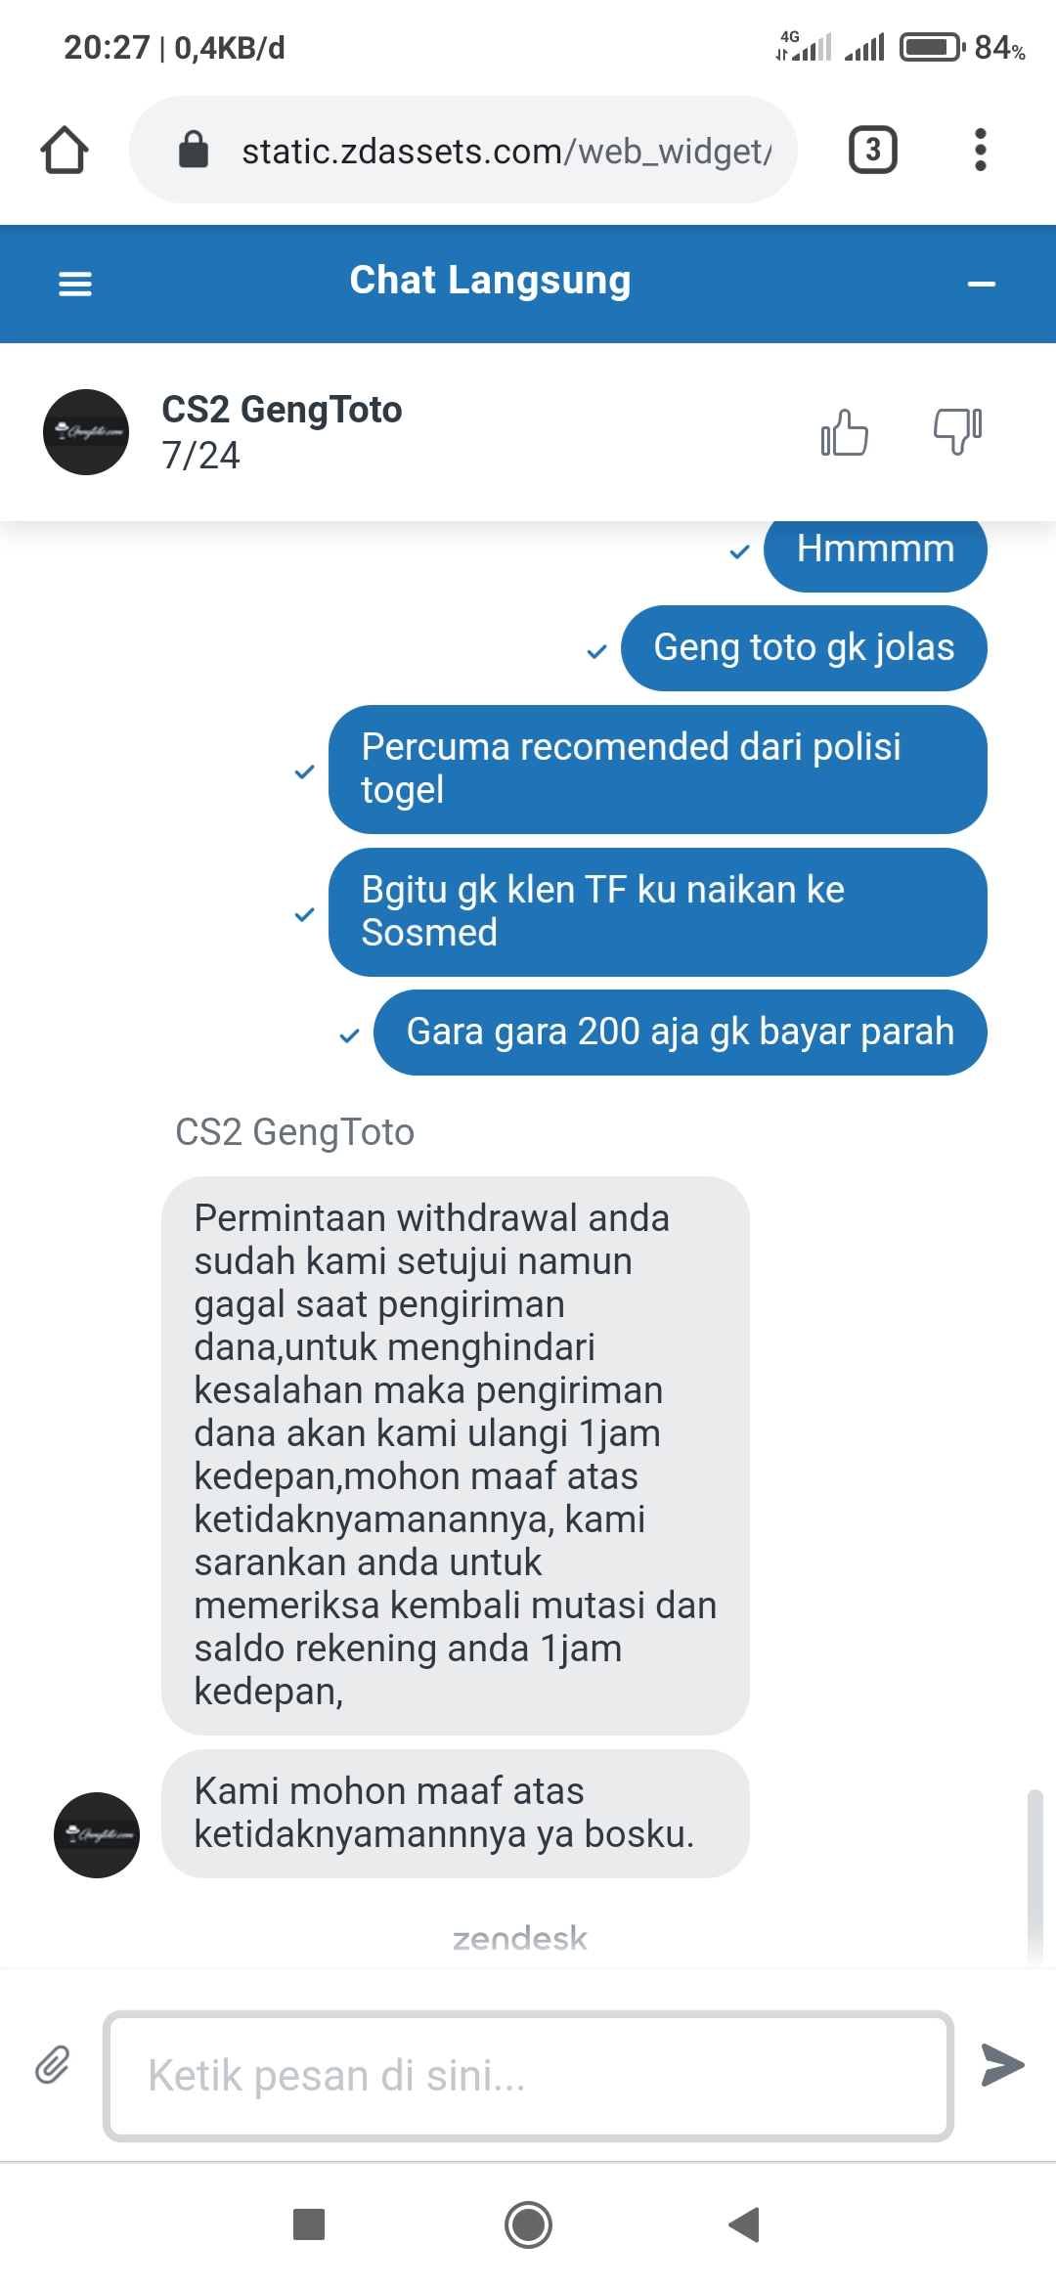1056x2288 pixels.
Task: Minimize the Chat Langsung widget
Action: pos(981,284)
